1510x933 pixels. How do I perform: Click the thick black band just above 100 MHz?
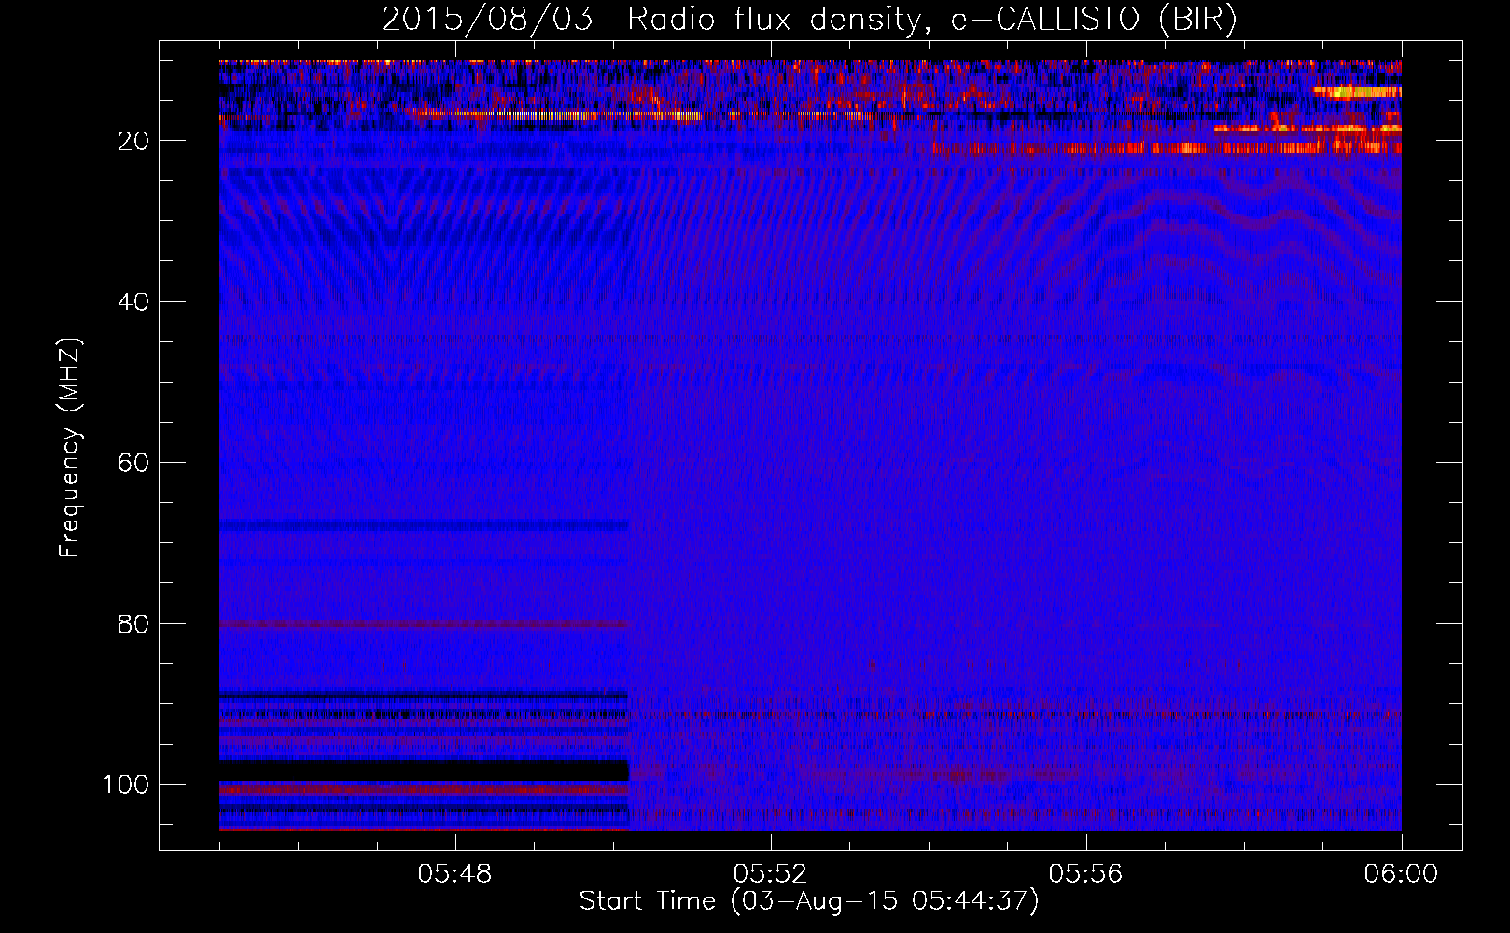[x=424, y=771]
